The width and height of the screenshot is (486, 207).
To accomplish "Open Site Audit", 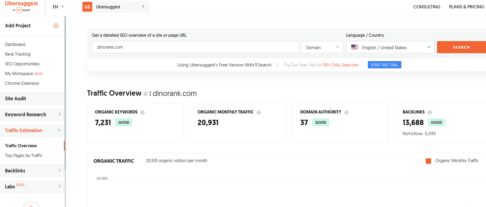I will pos(32,99).
